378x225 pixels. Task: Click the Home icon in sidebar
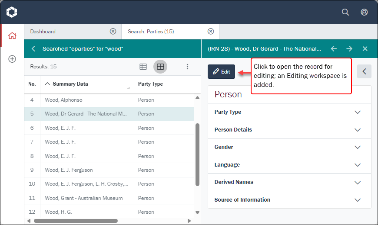pos(12,36)
